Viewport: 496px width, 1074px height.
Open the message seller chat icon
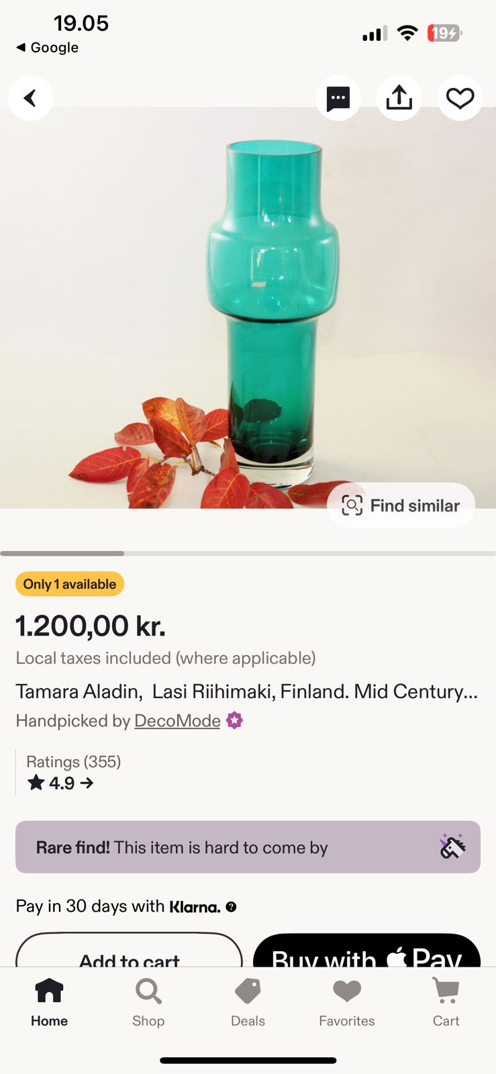[x=338, y=98]
